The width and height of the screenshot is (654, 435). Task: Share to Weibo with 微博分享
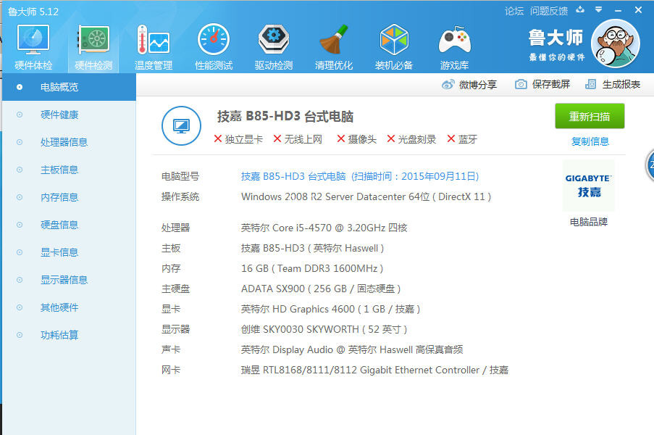pyautogui.click(x=469, y=85)
